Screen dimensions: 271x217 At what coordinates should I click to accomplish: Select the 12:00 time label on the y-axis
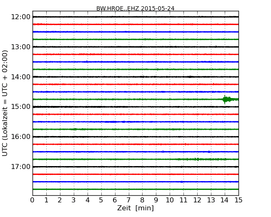point(21,17)
